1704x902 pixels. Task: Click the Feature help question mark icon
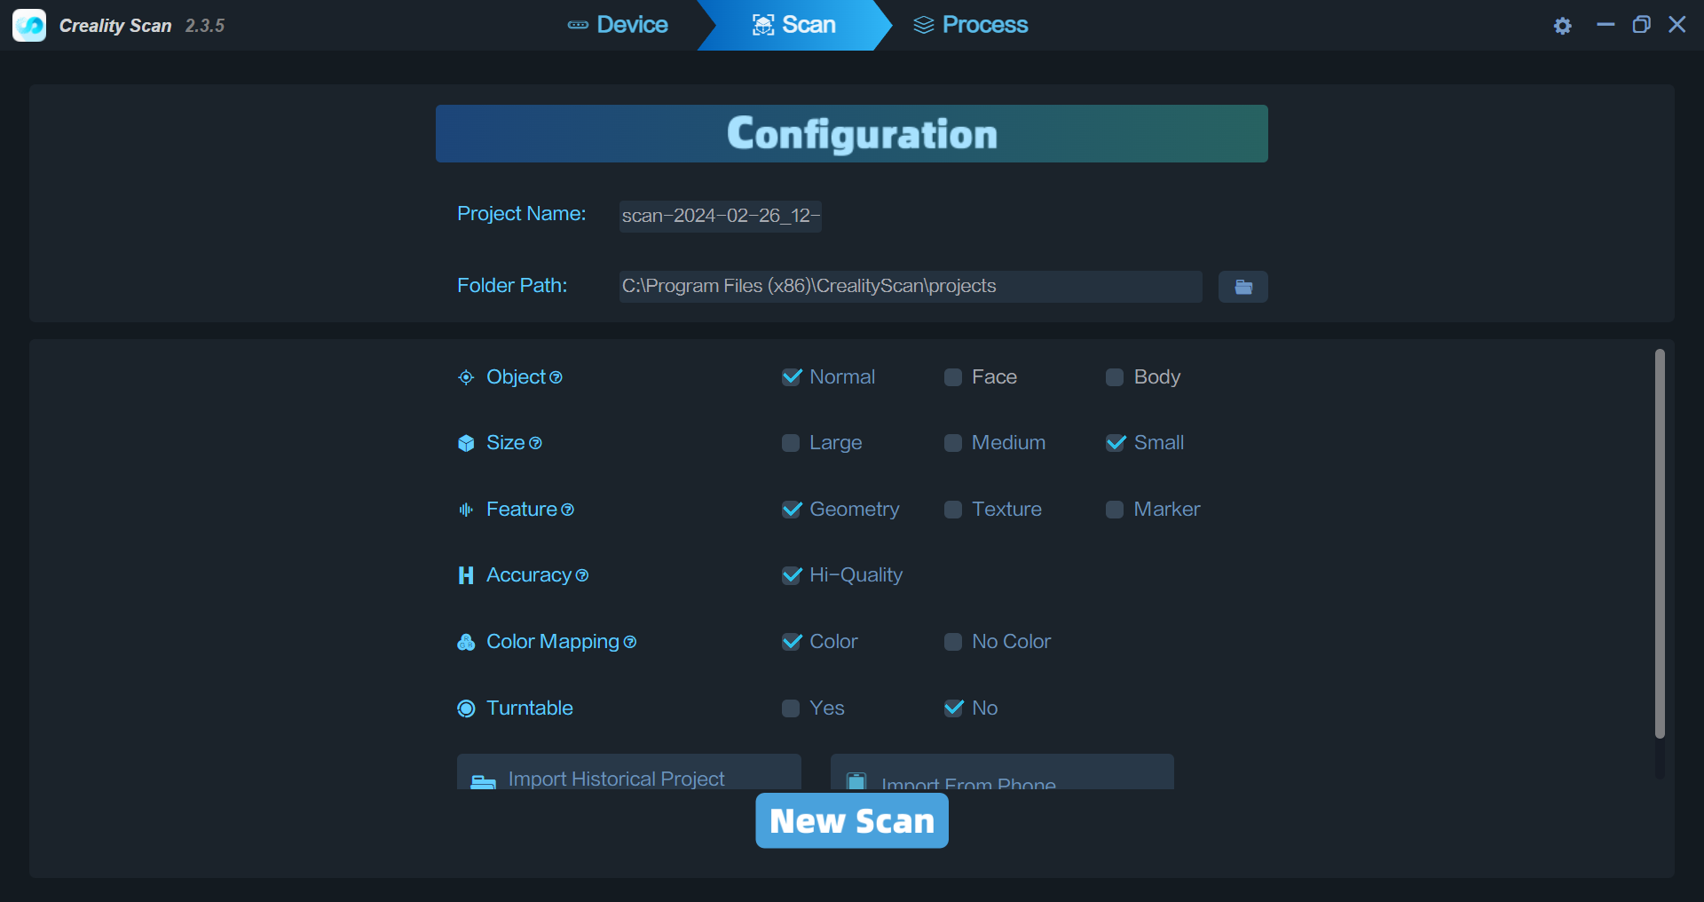tap(568, 510)
